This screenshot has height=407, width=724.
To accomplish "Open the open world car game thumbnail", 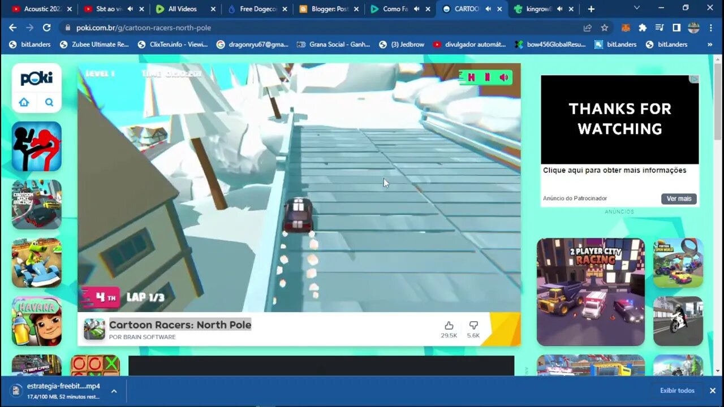I will point(678,263).
